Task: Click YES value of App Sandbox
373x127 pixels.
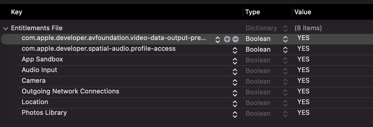Action: (x=303, y=59)
